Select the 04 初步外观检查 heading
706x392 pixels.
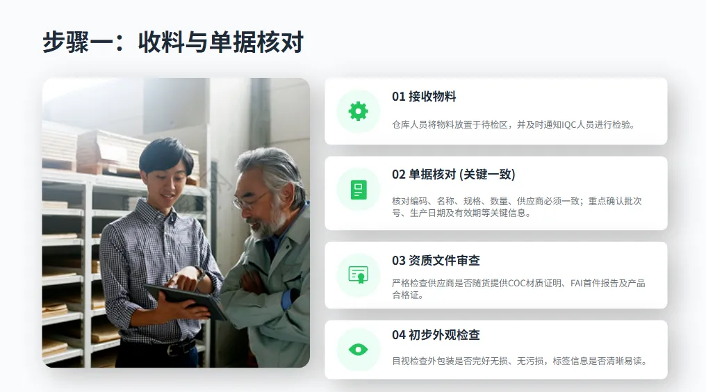coord(436,335)
